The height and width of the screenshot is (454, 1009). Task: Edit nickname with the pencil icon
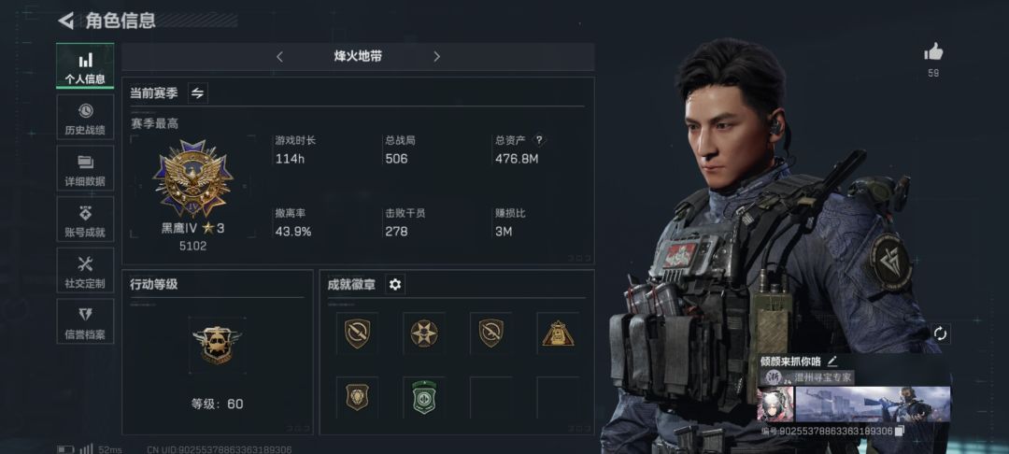coord(832,362)
